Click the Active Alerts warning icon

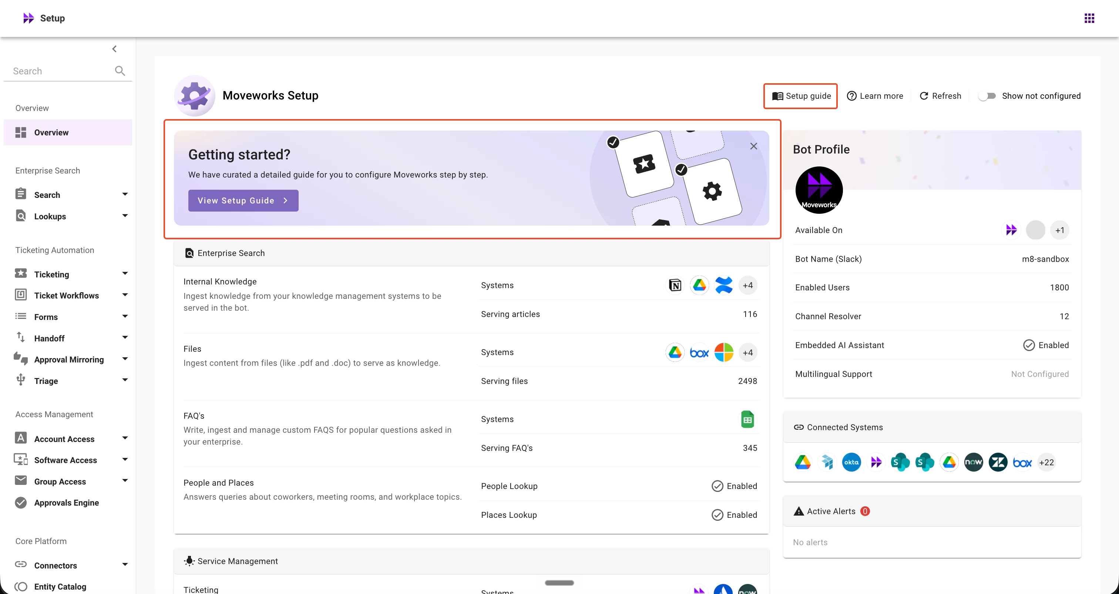point(799,511)
